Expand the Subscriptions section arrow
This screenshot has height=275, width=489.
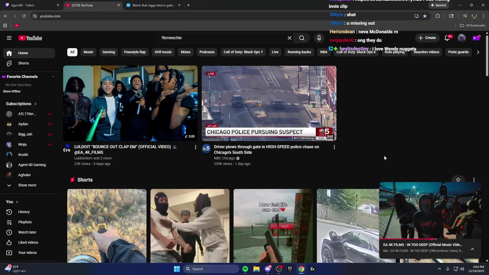[36, 104]
